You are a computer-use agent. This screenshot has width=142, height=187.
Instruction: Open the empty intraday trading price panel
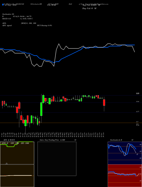click(57, 159)
